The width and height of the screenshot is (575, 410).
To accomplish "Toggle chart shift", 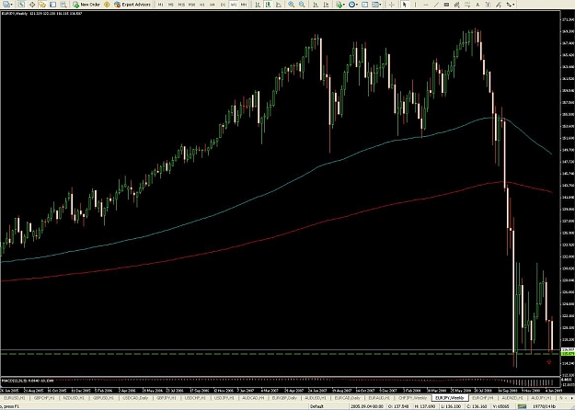I will [x=326, y=5].
